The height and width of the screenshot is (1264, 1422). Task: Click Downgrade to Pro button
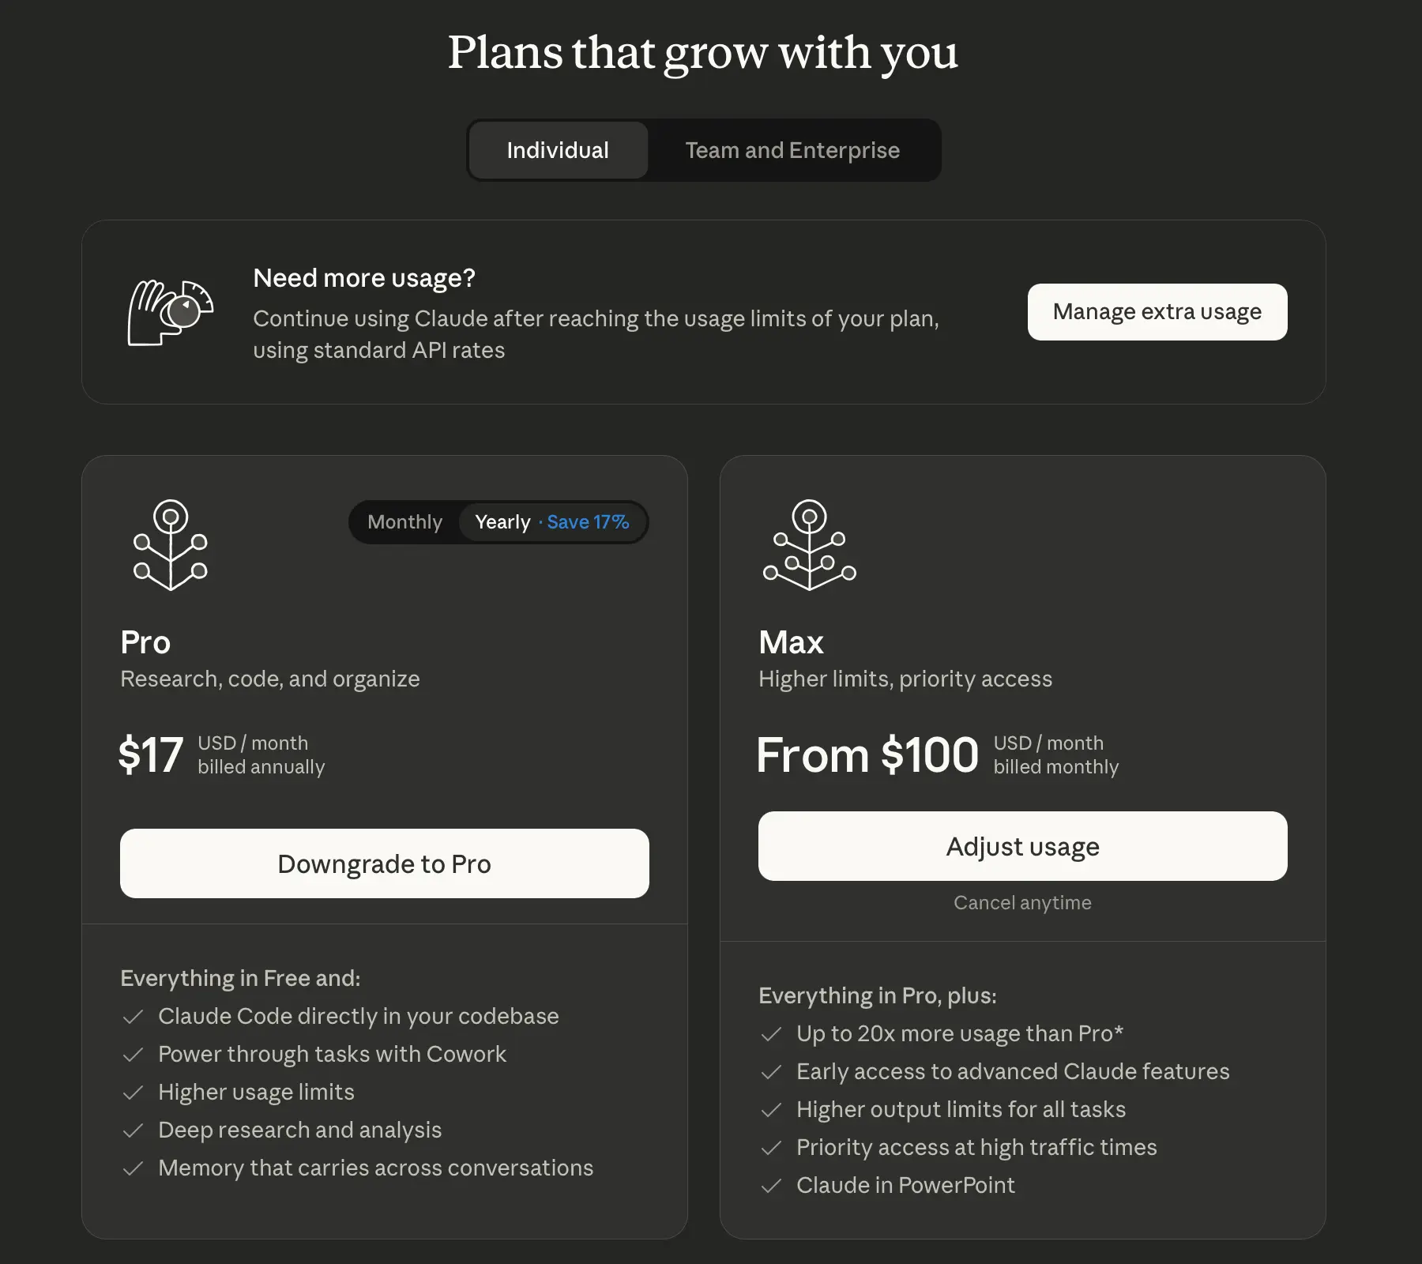[x=385, y=863]
